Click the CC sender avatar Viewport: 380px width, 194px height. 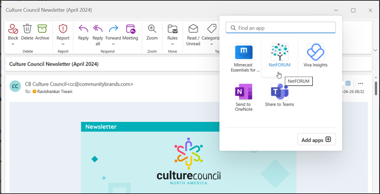click(x=15, y=86)
